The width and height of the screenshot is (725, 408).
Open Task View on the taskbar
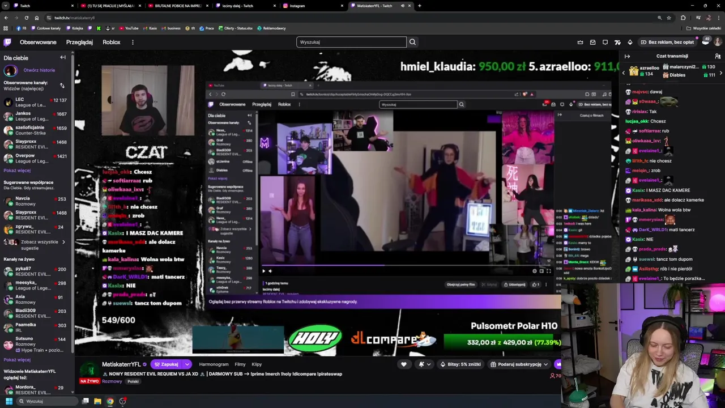[x=85, y=401]
